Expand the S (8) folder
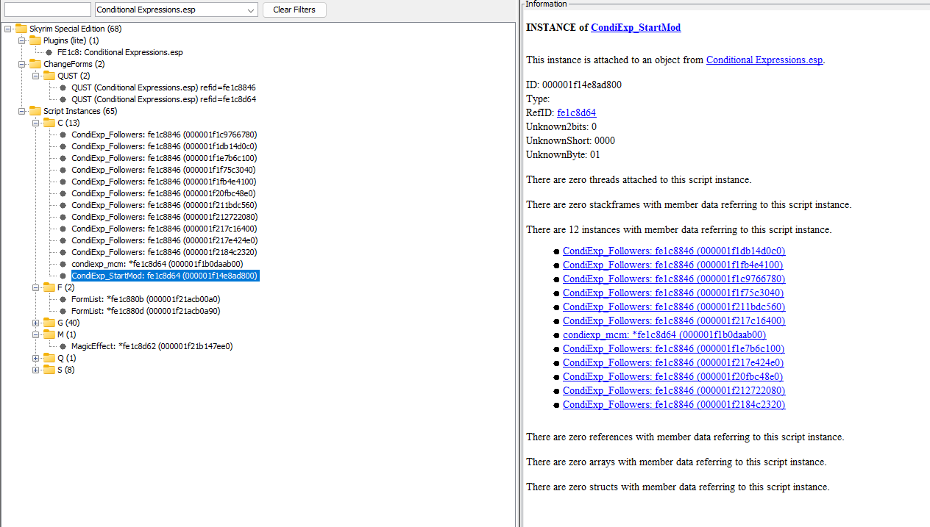The image size is (930, 527). [x=36, y=370]
